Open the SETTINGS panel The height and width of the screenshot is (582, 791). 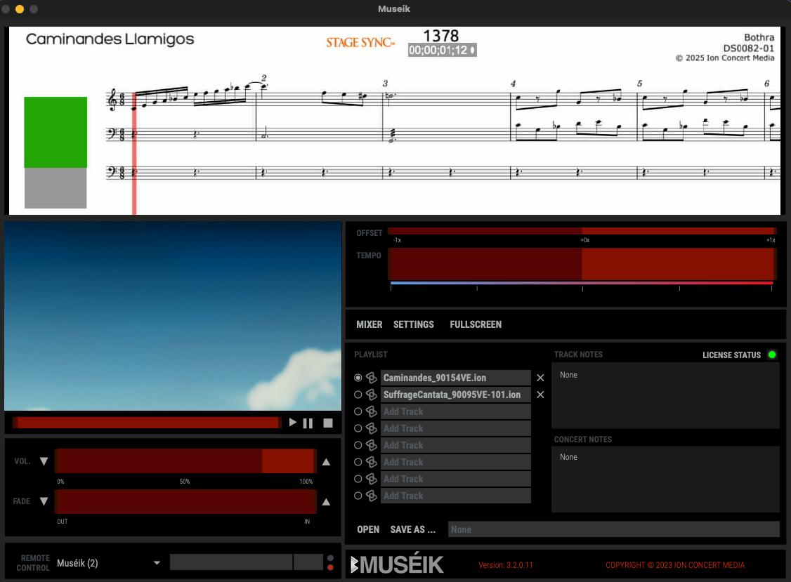coord(414,324)
